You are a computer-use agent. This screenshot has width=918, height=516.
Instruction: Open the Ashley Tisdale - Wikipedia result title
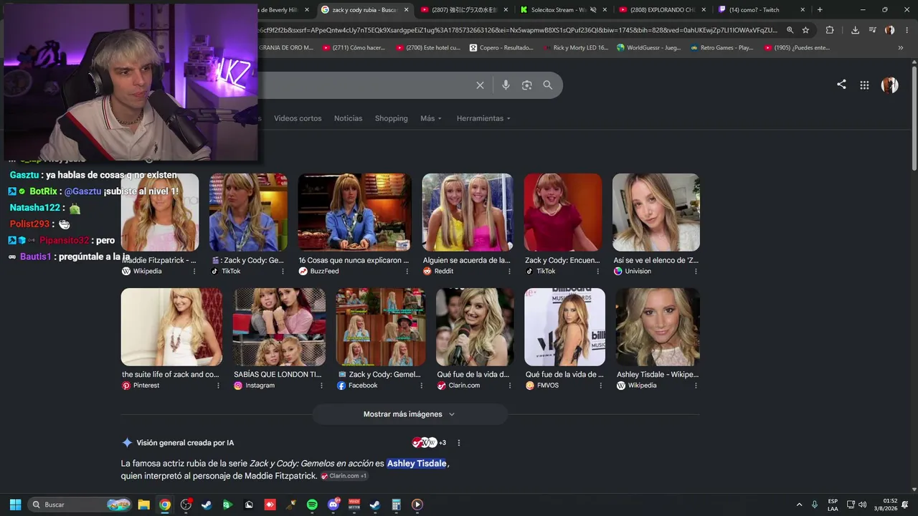coord(658,374)
